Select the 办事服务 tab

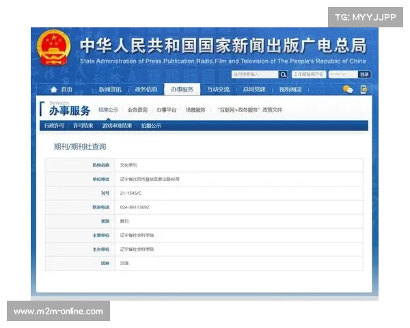point(182,90)
